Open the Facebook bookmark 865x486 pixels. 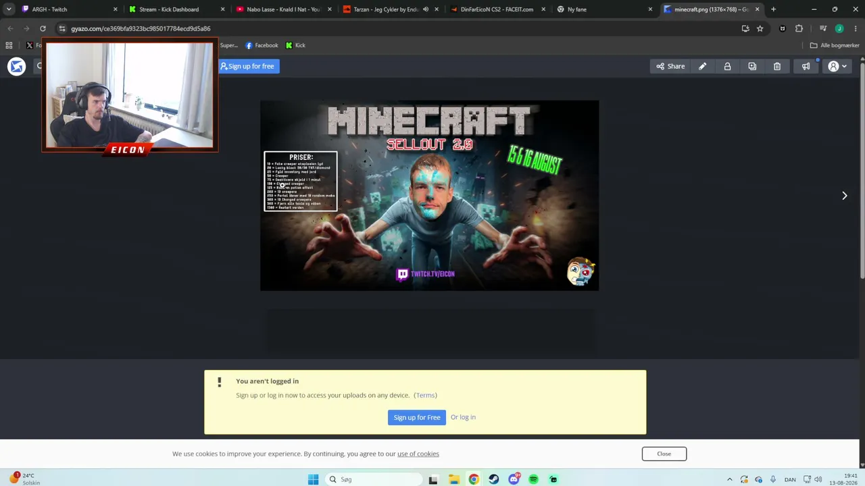point(262,45)
